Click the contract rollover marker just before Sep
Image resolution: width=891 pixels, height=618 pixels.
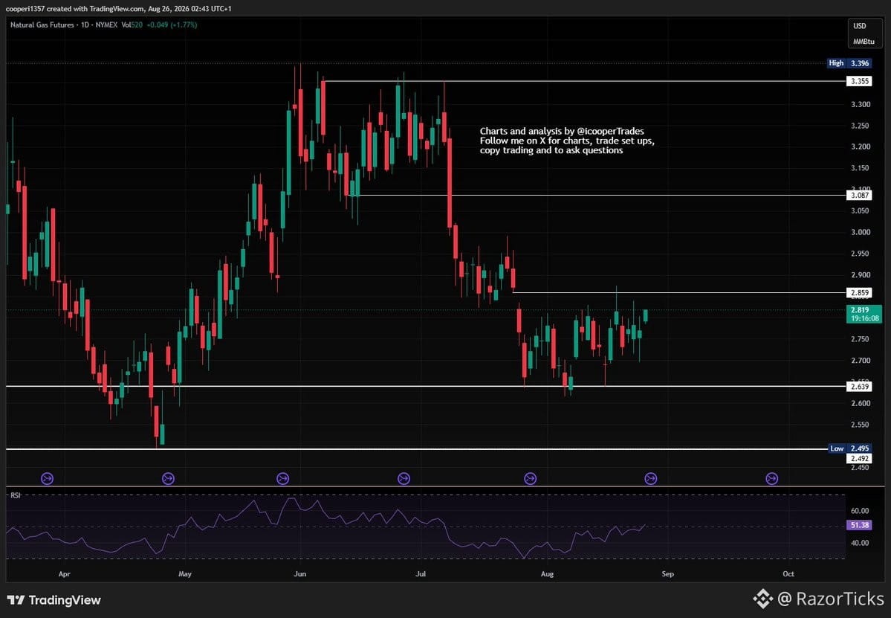click(651, 479)
